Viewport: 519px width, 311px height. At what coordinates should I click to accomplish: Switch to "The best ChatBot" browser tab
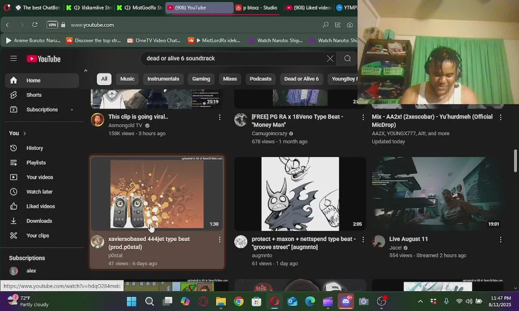click(x=37, y=7)
